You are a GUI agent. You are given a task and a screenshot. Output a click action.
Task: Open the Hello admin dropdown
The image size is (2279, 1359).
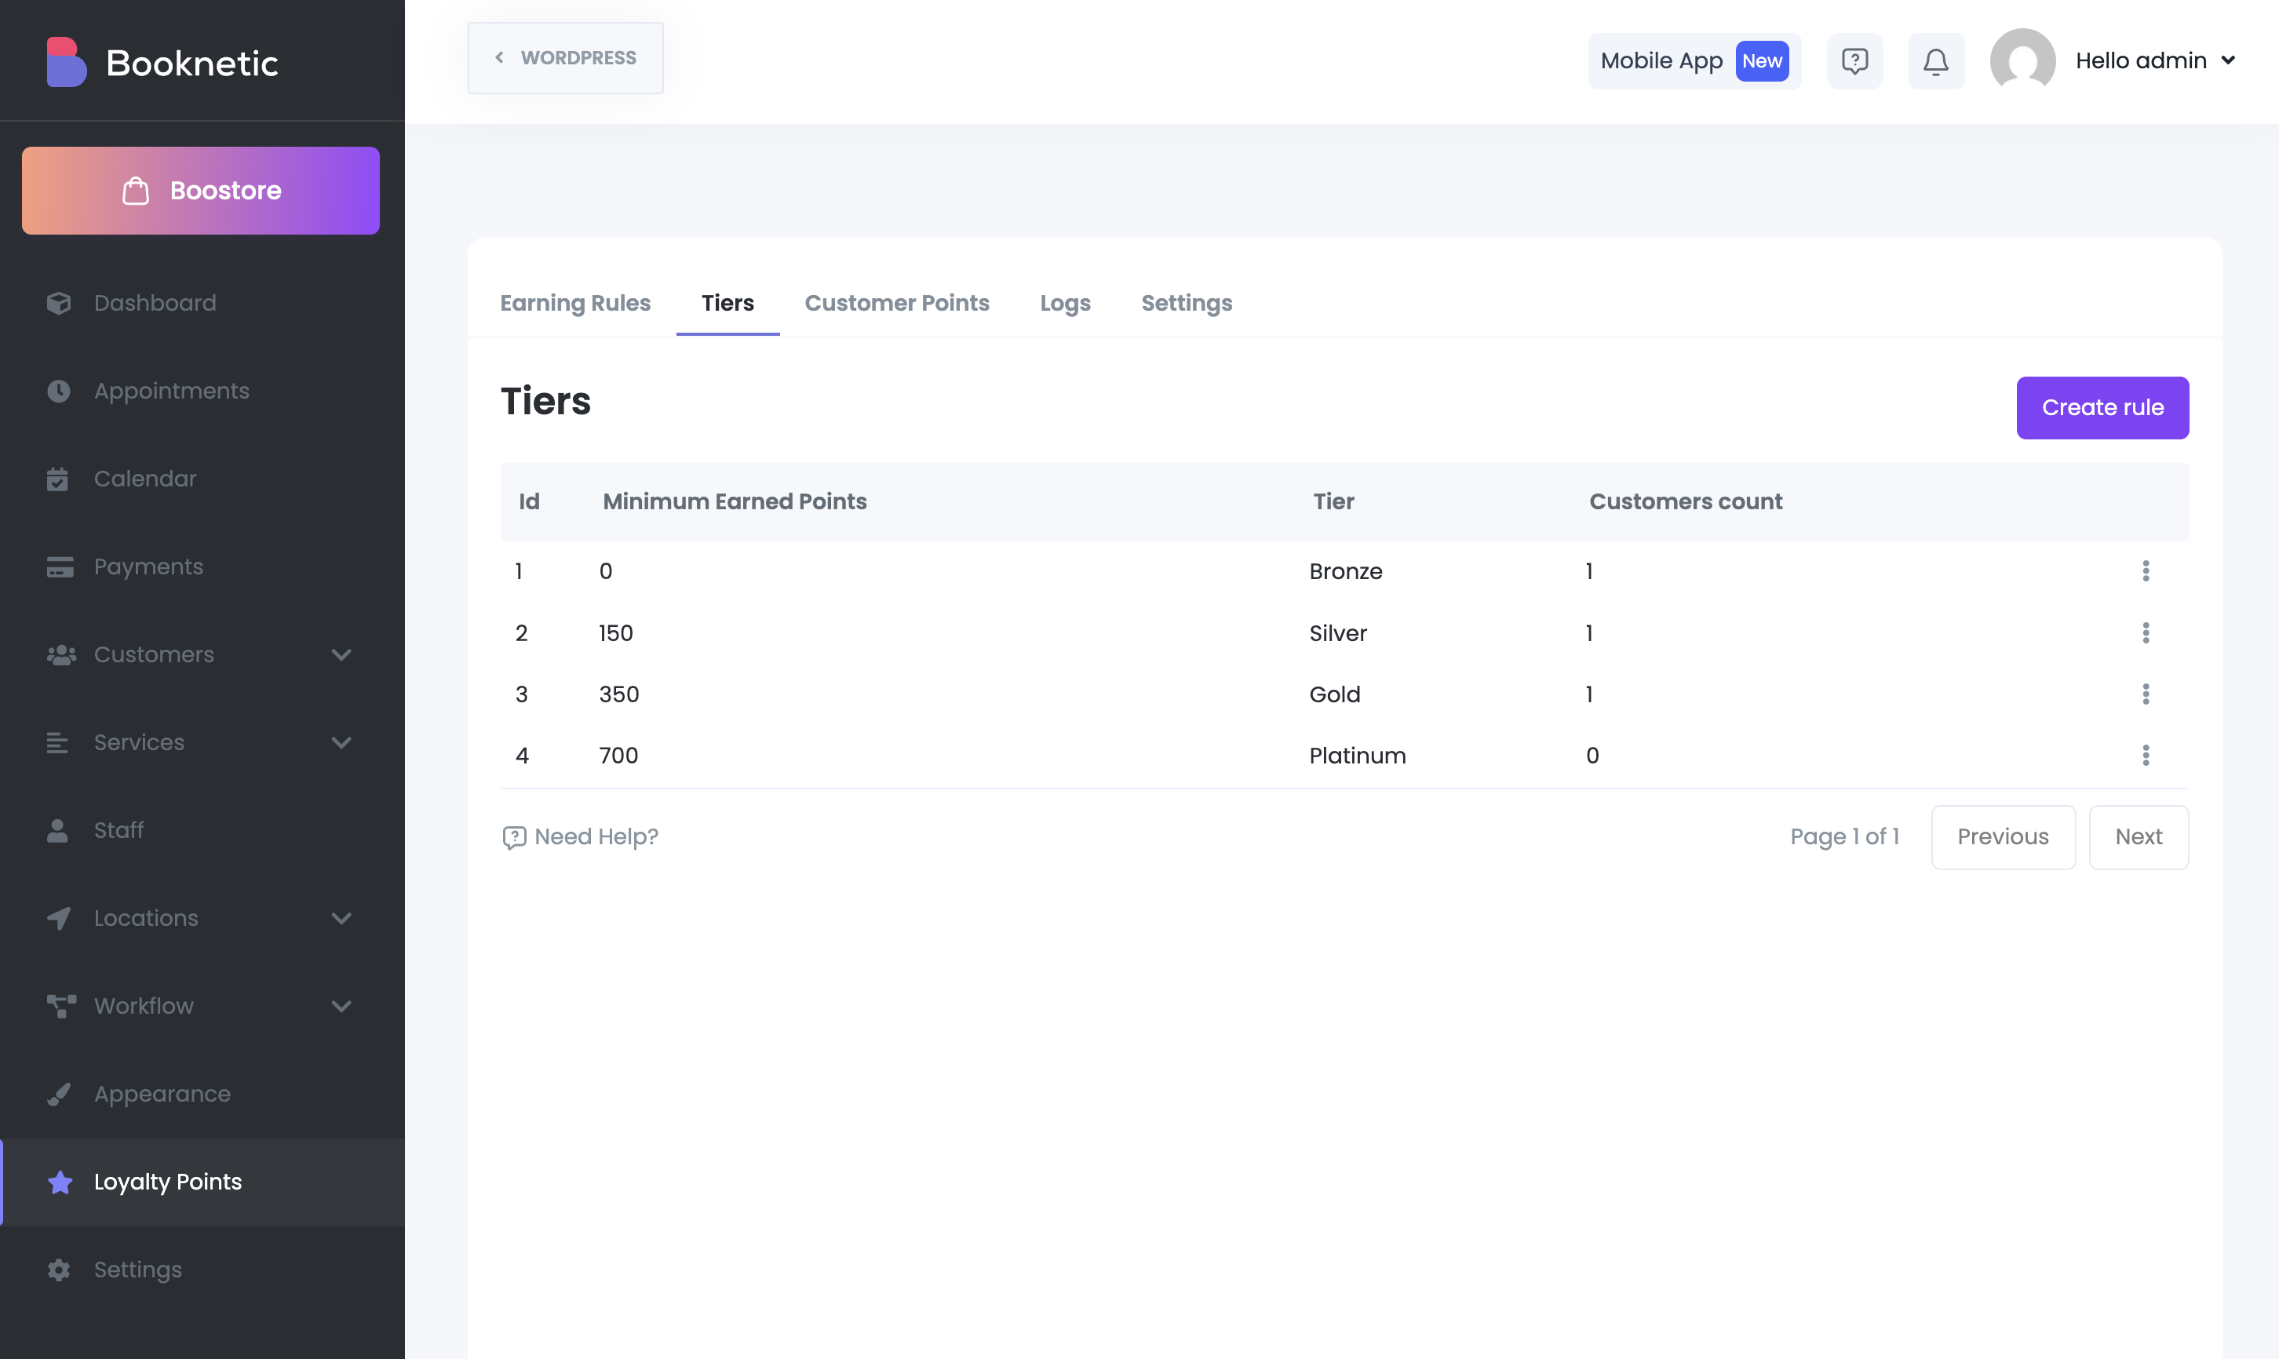click(2154, 61)
